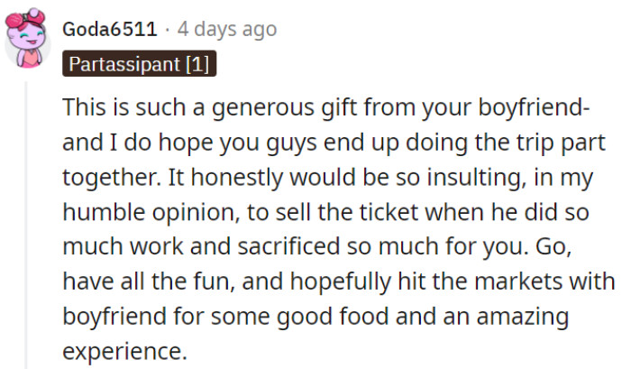Image resolution: width=631 pixels, height=369 pixels.
Task: Click the first line starting 'This is such'
Action: click(x=326, y=107)
